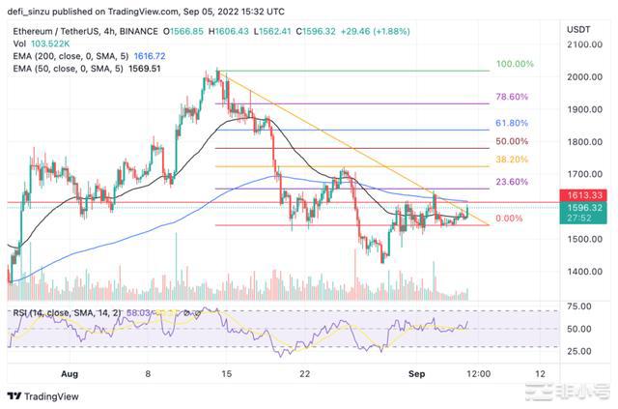618x409 pixels.
Task: Click the 100.00% Fibonacci level label
Action: [x=514, y=64]
